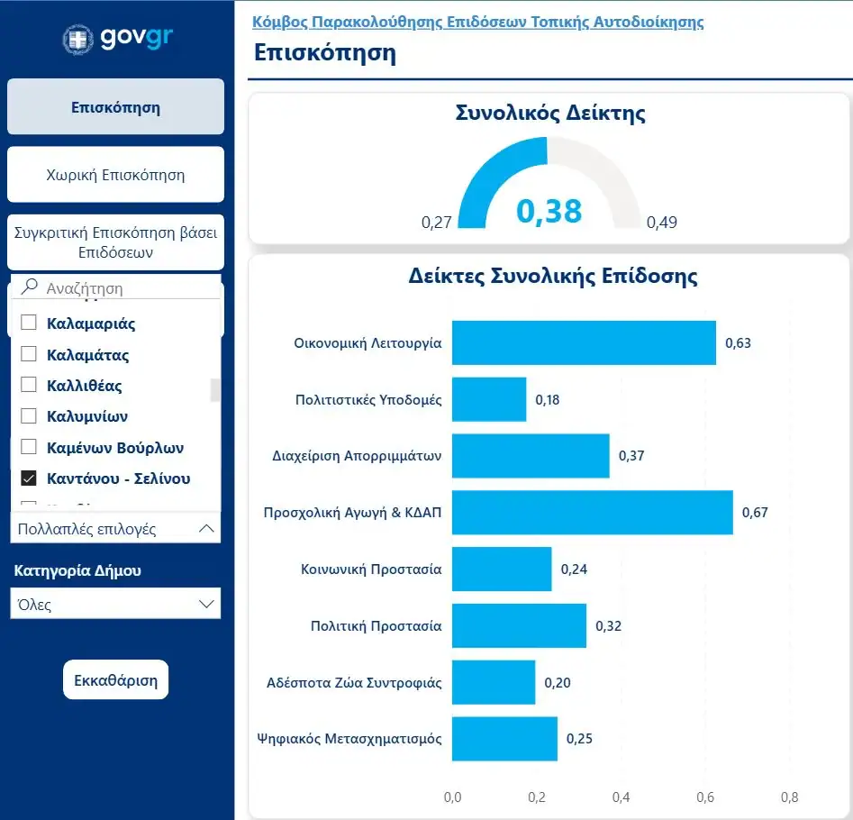Screen dimensions: 853x820
Task: Click the gov.gr logo emblem
Action: [77, 39]
